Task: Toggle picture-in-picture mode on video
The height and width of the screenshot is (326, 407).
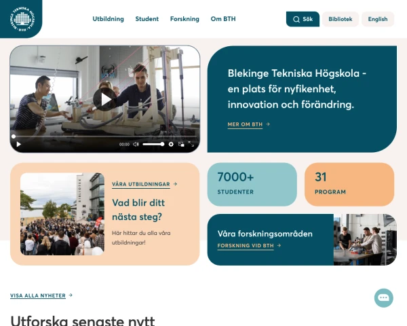Action: point(181,144)
